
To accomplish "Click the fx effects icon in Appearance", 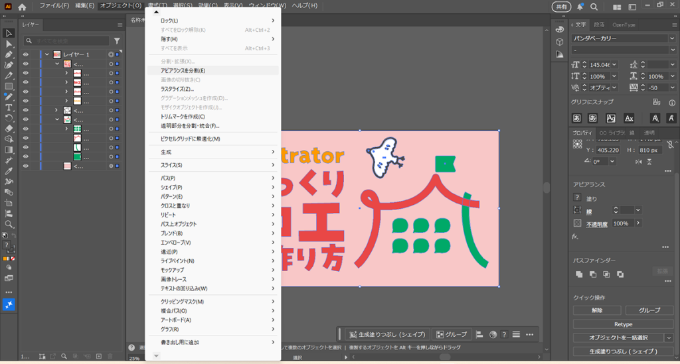I will tap(575, 236).
